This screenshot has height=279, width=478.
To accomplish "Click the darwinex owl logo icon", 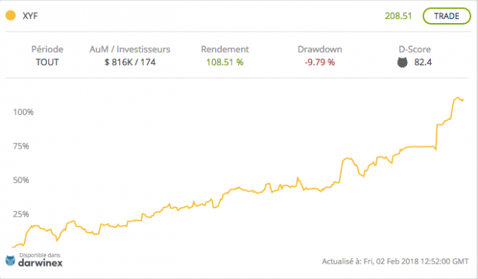I will tap(11, 261).
